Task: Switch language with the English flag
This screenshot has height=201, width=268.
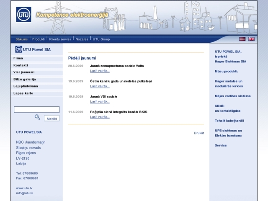Action: pos(251,39)
